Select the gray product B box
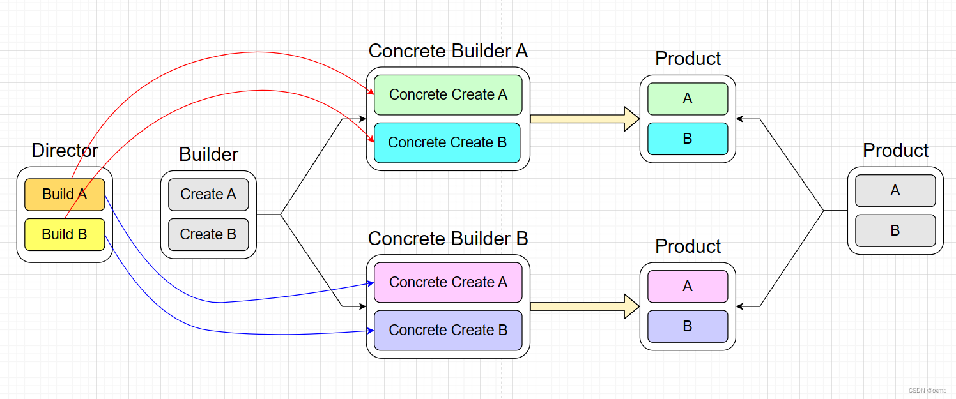 click(895, 230)
